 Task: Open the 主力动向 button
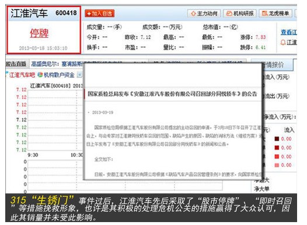(x=204, y=13)
